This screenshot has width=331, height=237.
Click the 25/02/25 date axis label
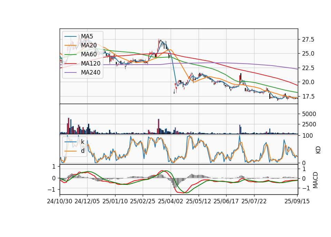(x=143, y=201)
